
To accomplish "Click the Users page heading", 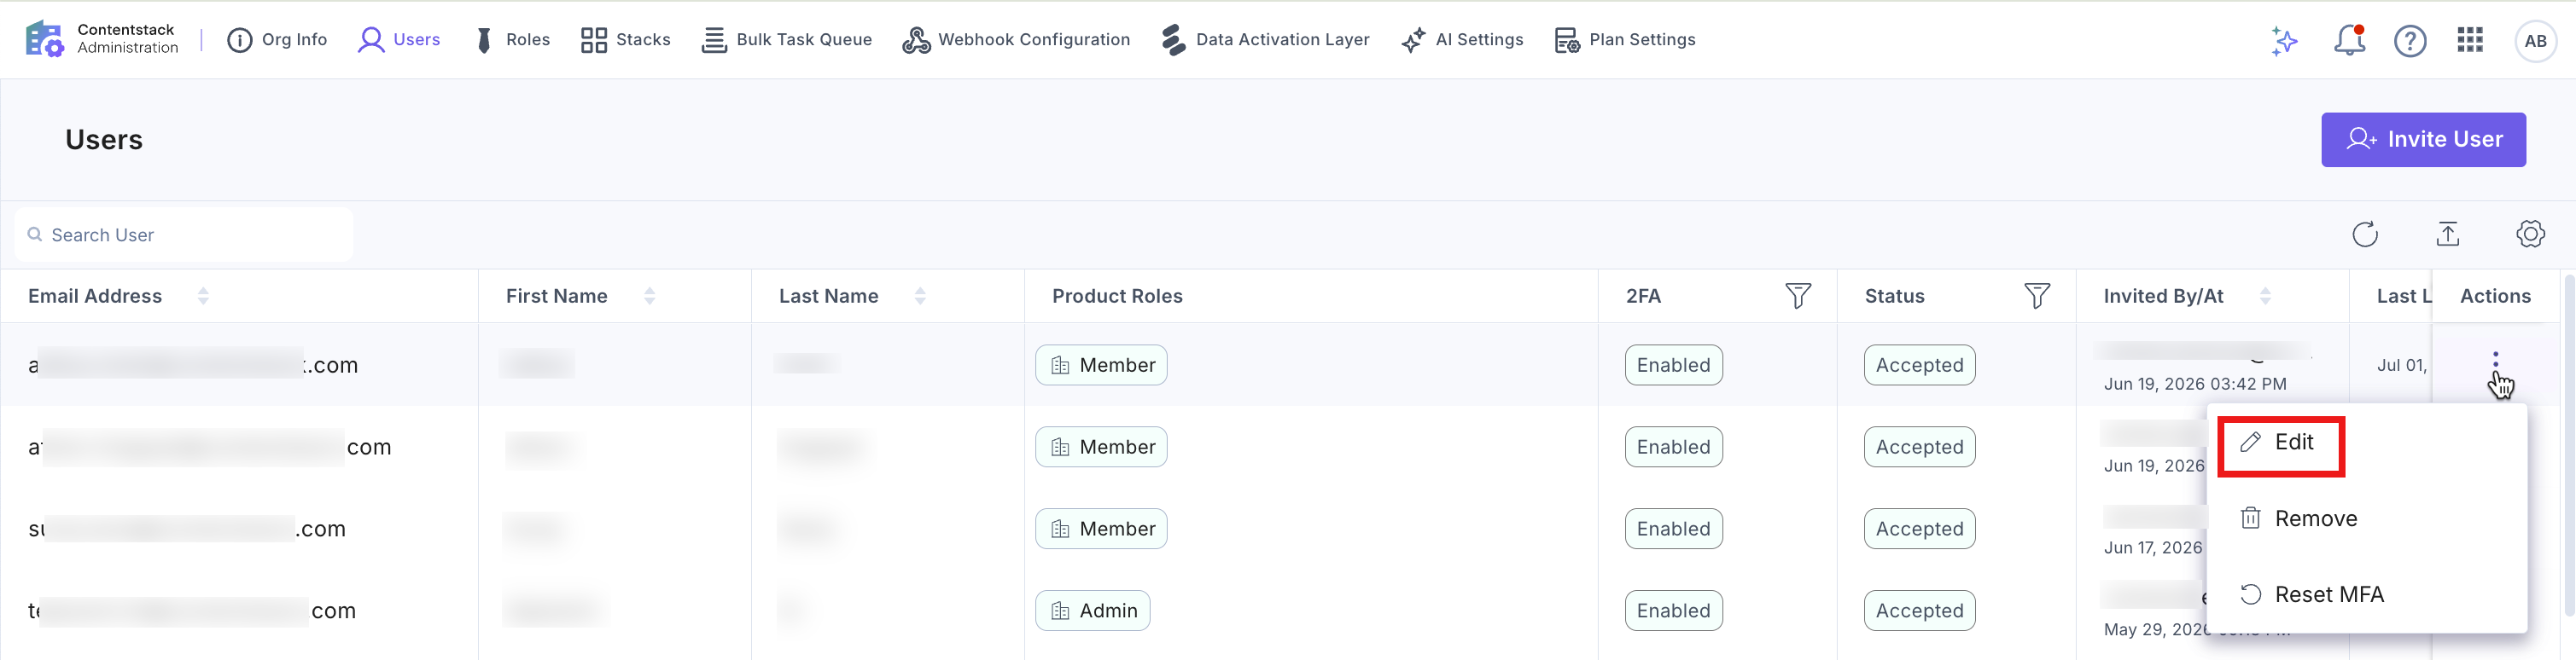I will (104, 140).
